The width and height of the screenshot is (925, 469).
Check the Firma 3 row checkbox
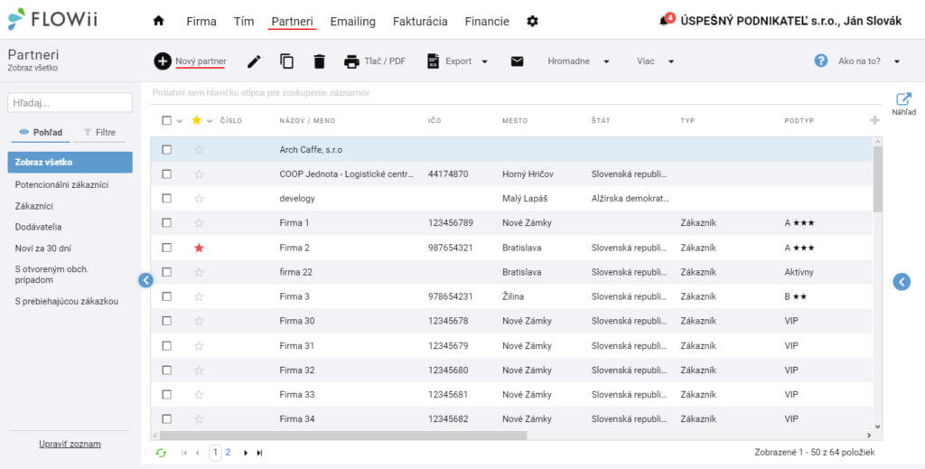[x=167, y=296]
